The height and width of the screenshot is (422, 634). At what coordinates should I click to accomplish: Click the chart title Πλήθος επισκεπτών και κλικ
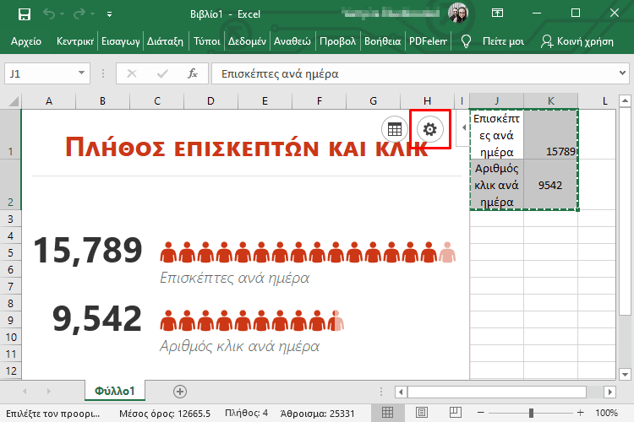click(x=247, y=148)
